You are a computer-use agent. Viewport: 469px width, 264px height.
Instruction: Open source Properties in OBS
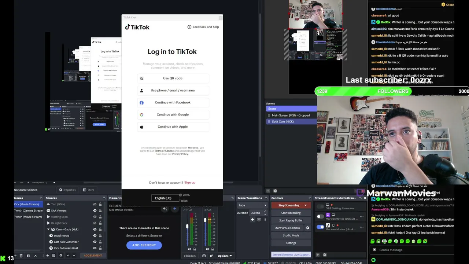67,190
